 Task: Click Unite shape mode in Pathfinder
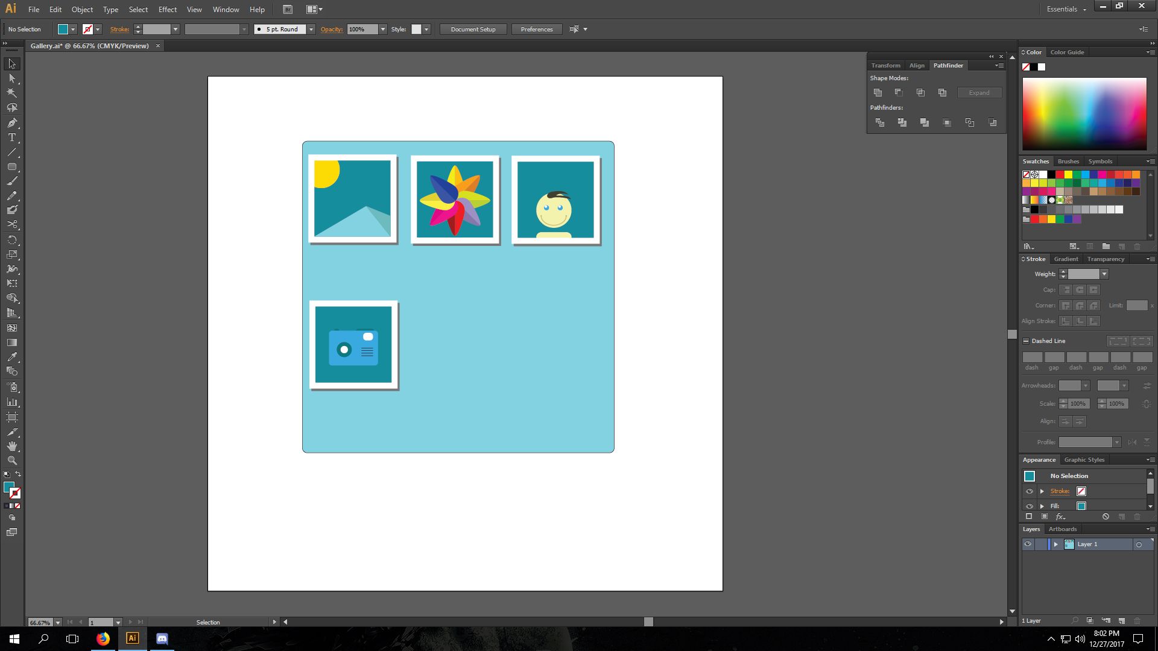[x=878, y=92]
